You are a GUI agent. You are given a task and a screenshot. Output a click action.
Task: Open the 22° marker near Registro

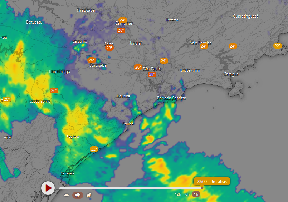click(x=94, y=149)
